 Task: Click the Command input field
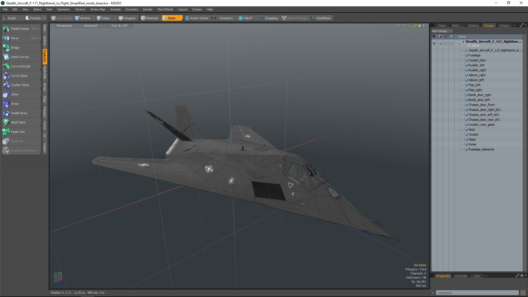(x=477, y=293)
